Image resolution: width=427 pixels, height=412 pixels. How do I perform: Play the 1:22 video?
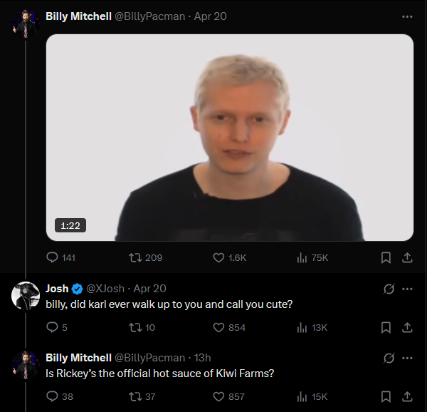[229, 138]
